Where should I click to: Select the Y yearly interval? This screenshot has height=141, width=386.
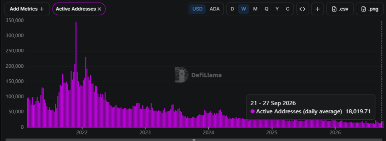click(x=277, y=9)
